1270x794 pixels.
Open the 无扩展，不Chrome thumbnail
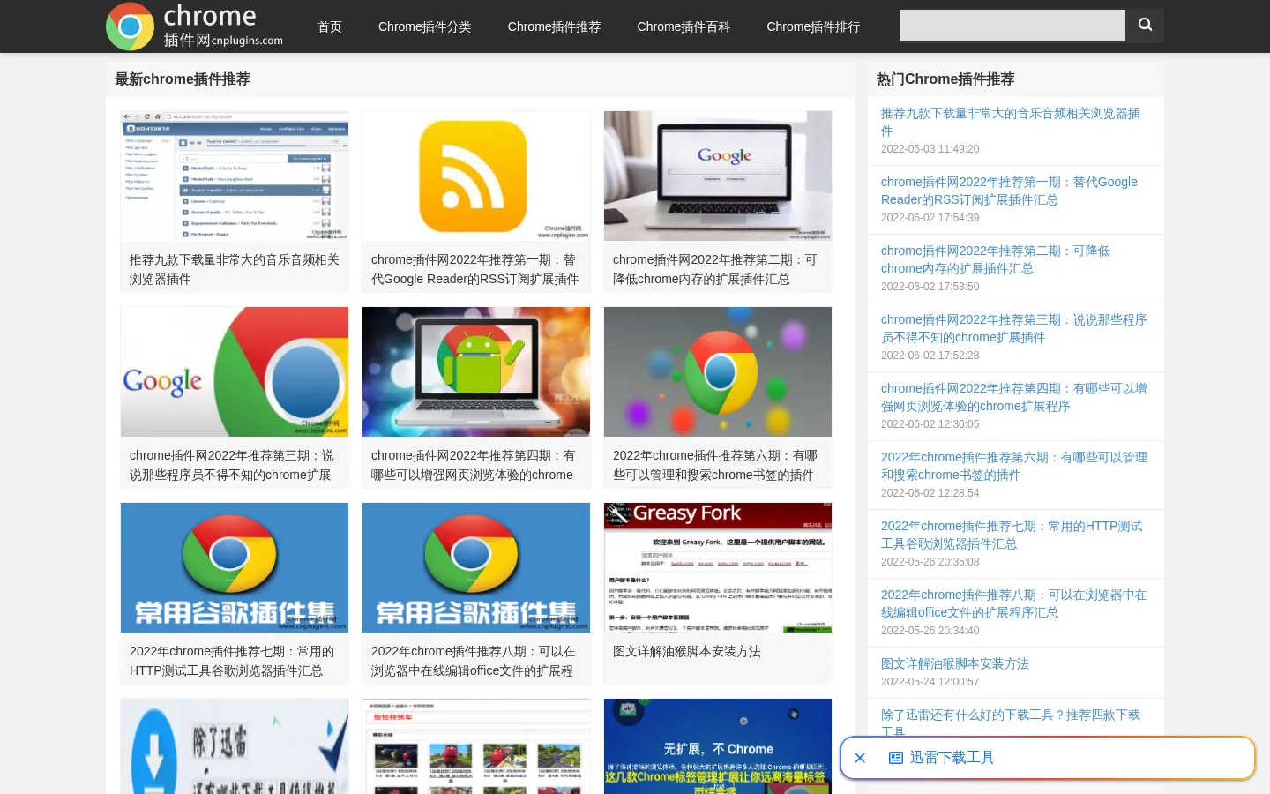pyautogui.click(x=718, y=746)
